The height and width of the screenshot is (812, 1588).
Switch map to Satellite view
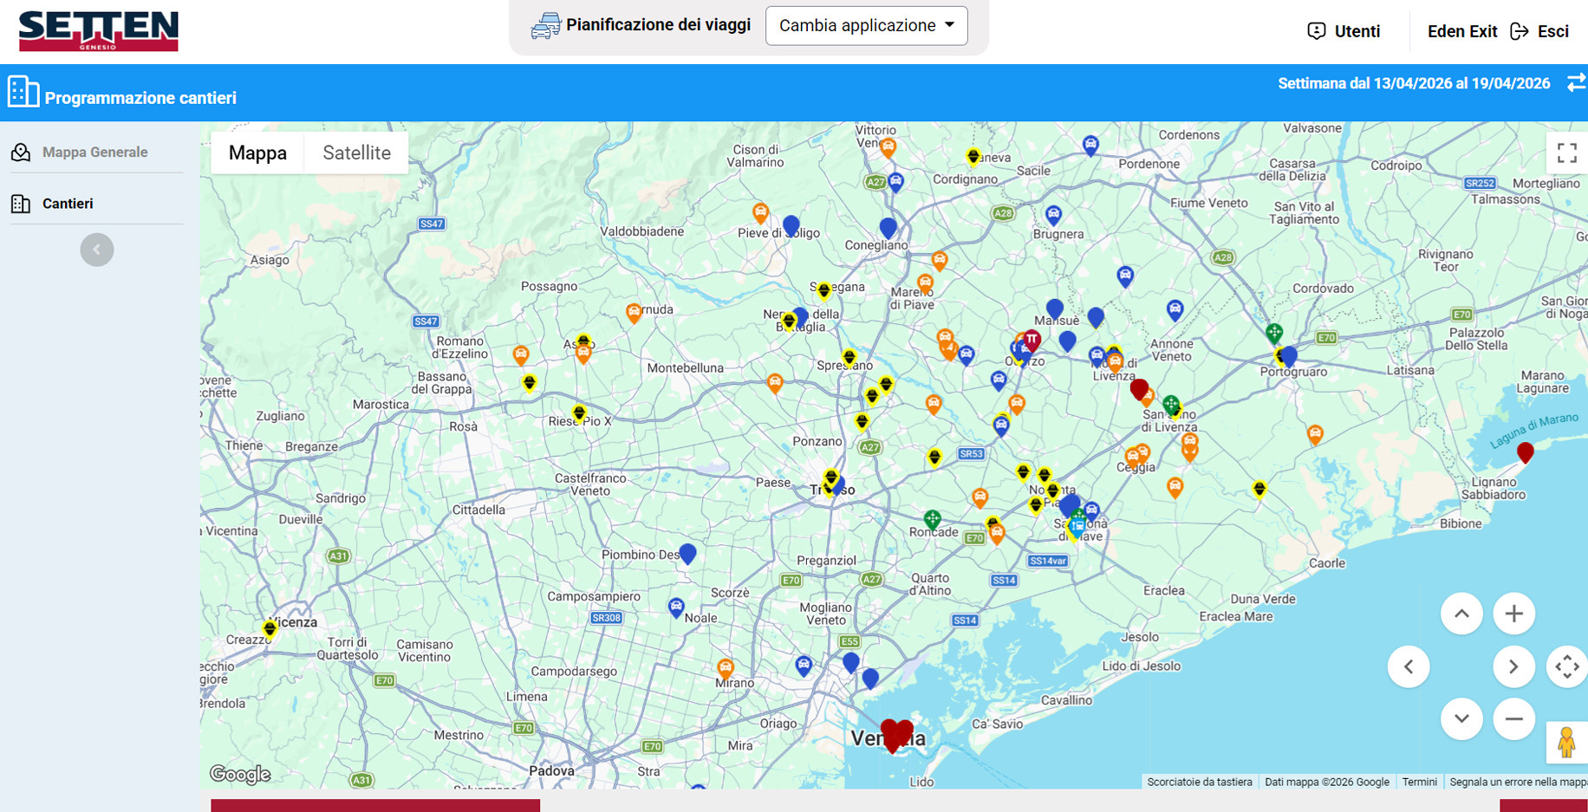[x=356, y=153]
